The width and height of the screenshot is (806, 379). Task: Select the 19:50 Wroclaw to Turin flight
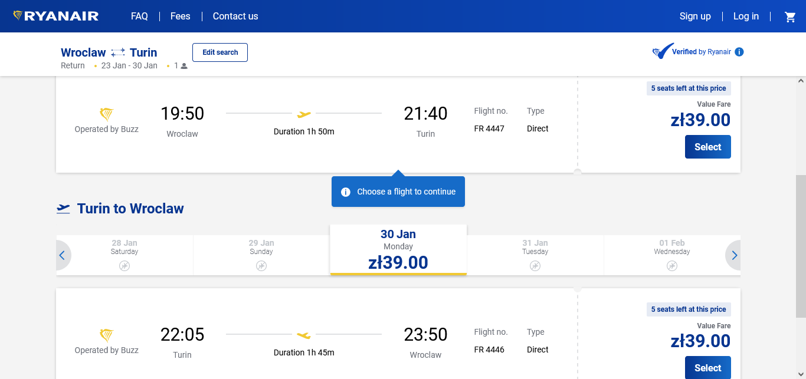(x=708, y=147)
